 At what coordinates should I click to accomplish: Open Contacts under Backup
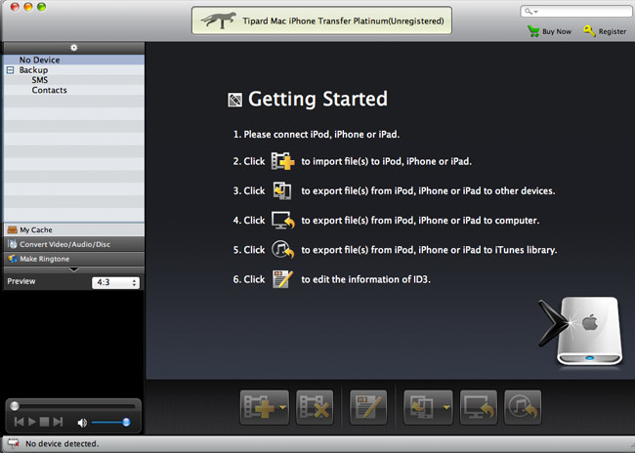click(x=50, y=90)
